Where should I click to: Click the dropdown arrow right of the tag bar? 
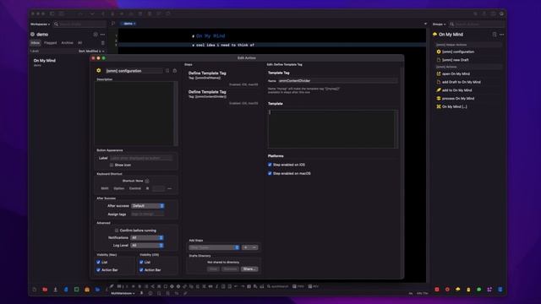point(425,24)
